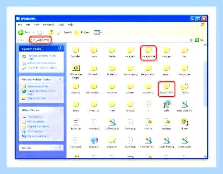Open the Edit menu
This screenshot has width=223, height=174.
click(x=28, y=25)
